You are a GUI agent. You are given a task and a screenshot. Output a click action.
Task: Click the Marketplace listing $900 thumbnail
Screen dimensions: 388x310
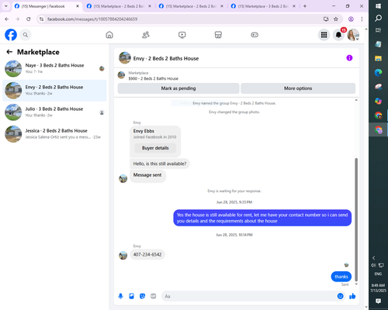(x=121, y=75)
